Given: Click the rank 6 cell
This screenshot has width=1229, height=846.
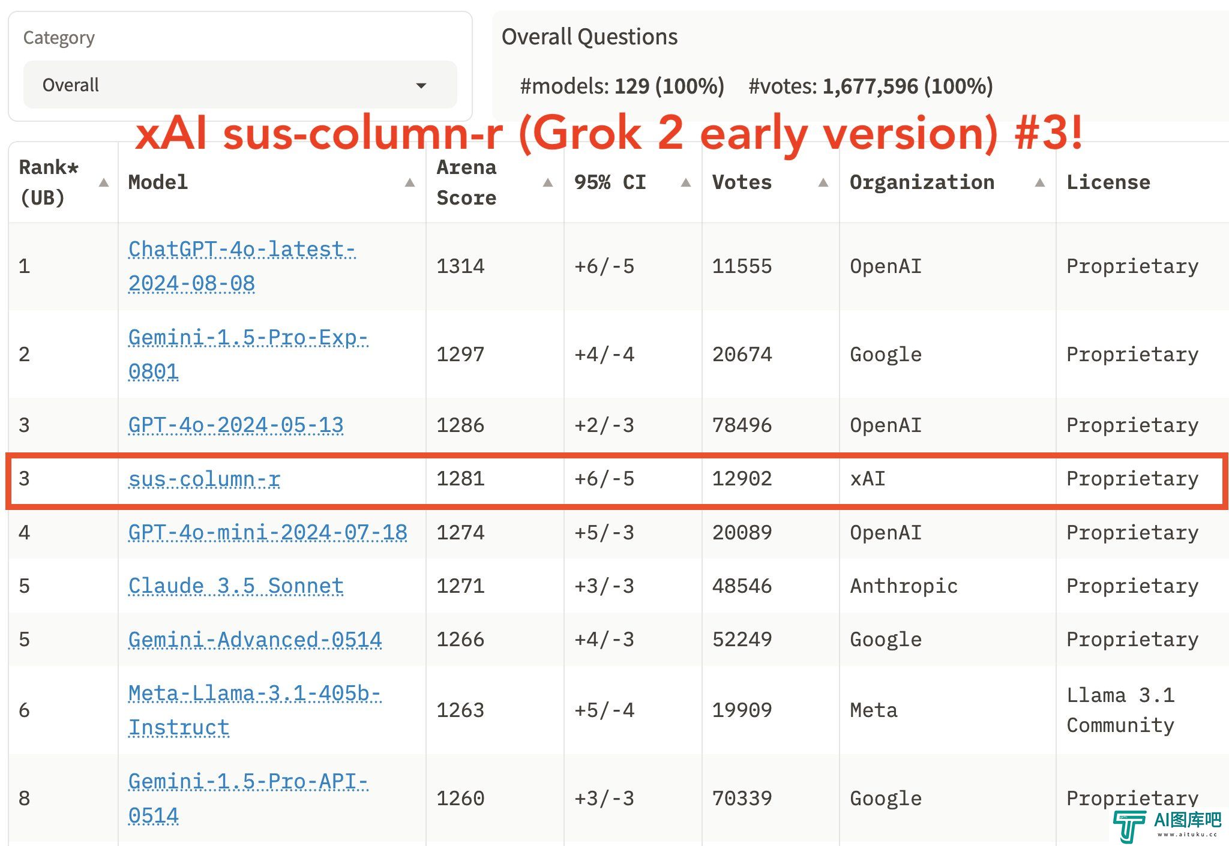Looking at the screenshot, I should point(24,710).
